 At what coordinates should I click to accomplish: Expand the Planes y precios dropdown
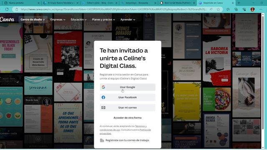point(103,20)
